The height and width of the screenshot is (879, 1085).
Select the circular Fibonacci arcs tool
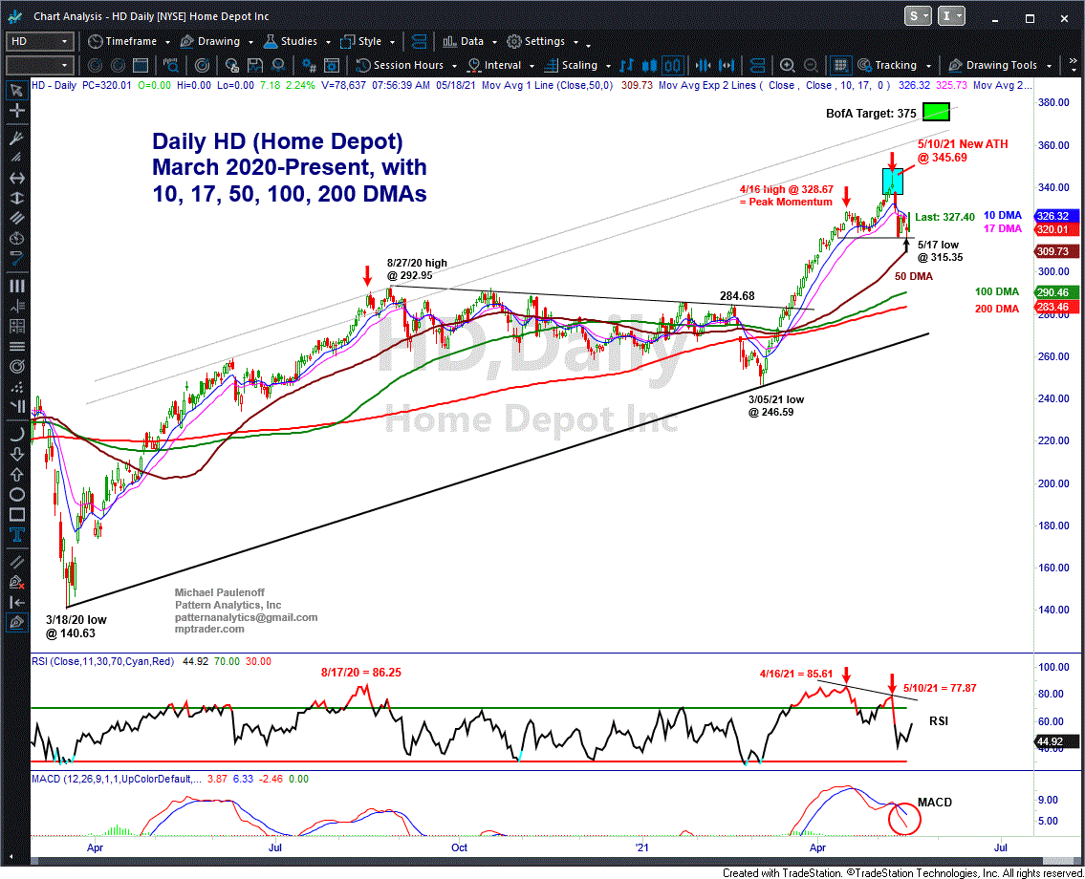(16, 366)
